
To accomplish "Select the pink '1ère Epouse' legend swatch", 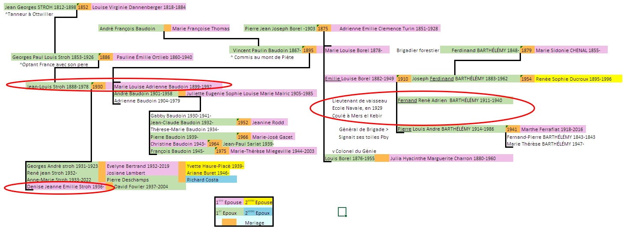I will pos(229,202).
